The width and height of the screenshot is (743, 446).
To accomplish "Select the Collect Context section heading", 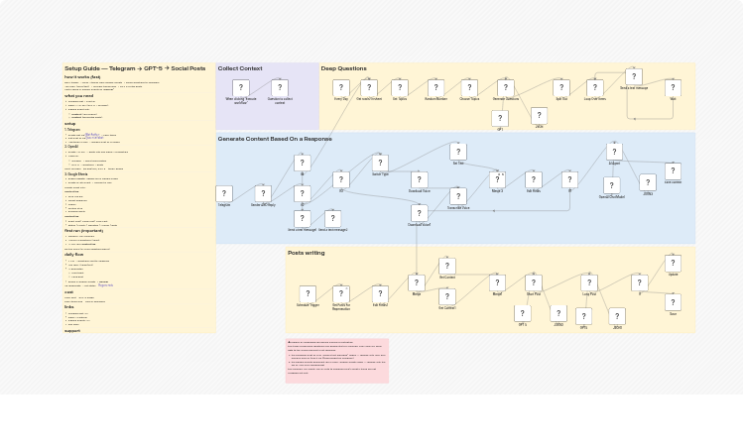I will [240, 68].
